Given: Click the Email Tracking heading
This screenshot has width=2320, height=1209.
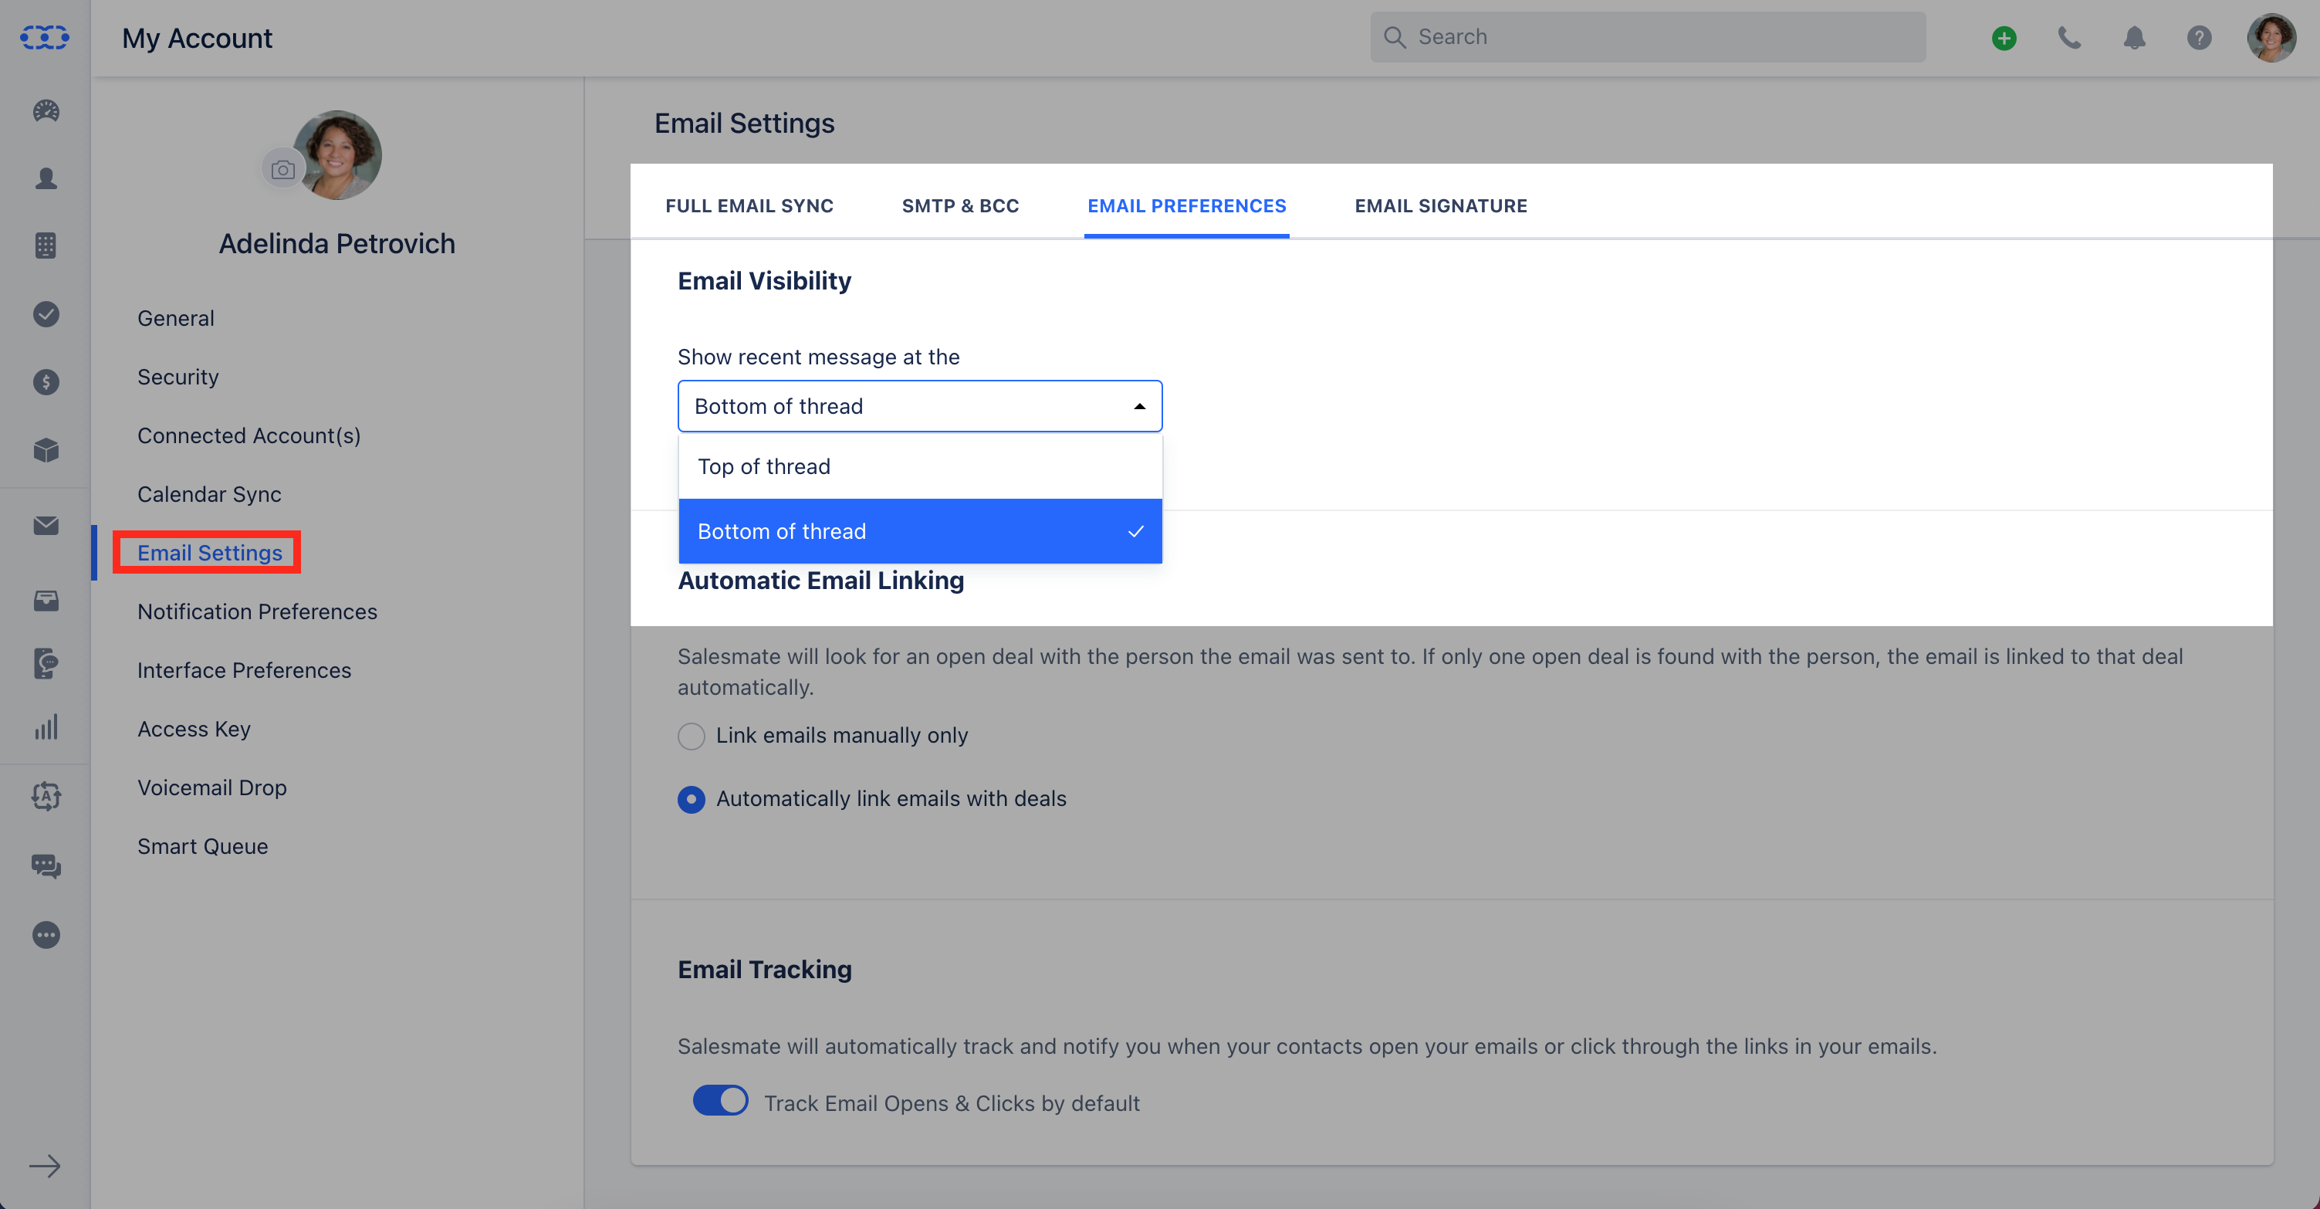Looking at the screenshot, I should point(765,970).
